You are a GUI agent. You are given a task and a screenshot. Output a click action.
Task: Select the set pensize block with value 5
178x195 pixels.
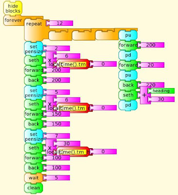(x=34, y=93)
